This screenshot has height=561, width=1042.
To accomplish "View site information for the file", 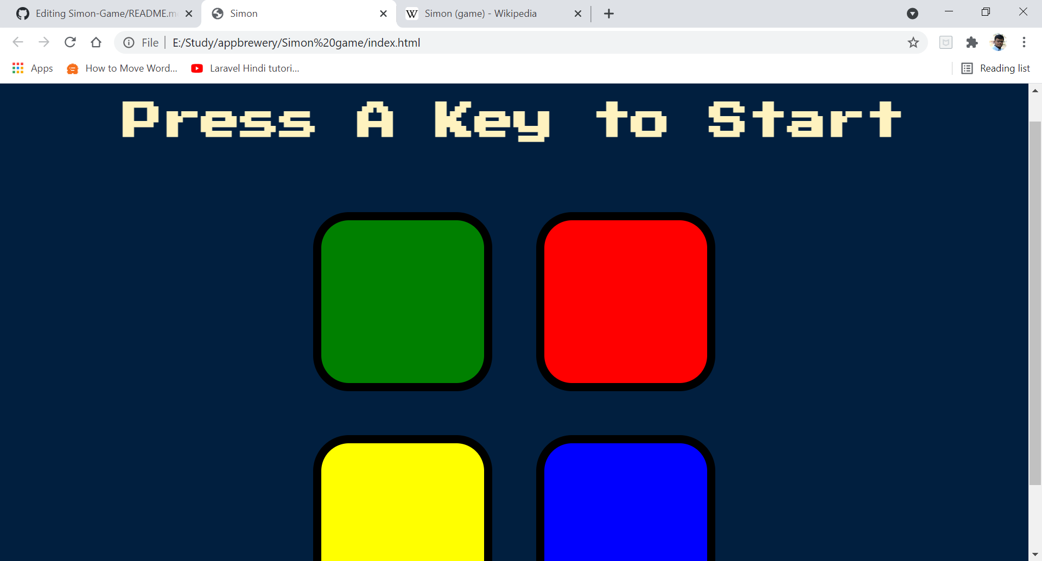I will click(129, 42).
